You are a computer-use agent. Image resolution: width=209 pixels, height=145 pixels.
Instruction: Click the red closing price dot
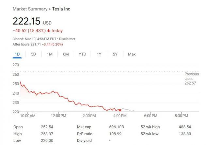coord(120,110)
